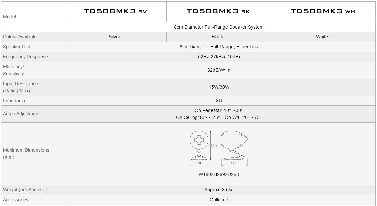This screenshot has width=377, height=206.
Task: Click the side-view speaker diagram
Action: tap(234, 148)
